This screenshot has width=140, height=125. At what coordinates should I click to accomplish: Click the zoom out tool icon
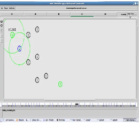(x=1, y=26)
